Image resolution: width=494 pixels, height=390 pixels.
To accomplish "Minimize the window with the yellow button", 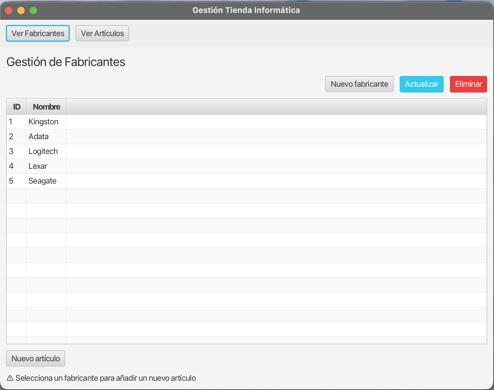I will pos(21,10).
